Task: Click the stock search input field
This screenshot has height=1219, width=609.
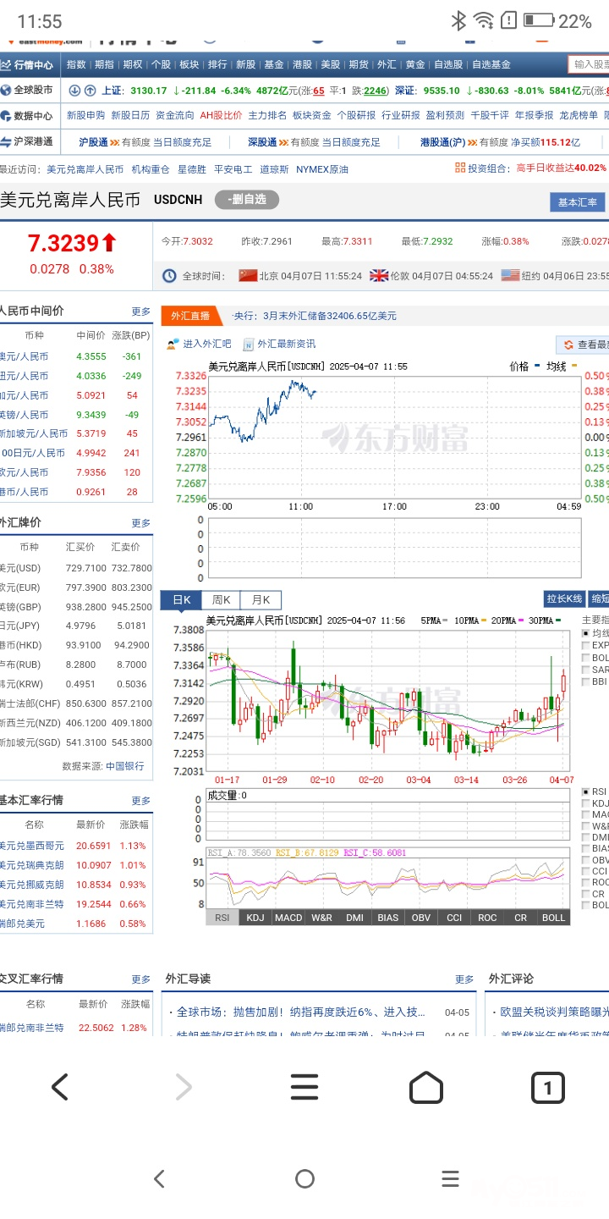Action: pyautogui.click(x=590, y=64)
